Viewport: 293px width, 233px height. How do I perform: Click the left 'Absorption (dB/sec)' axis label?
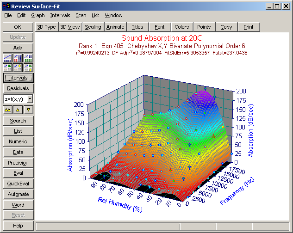[x=70, y=145]
